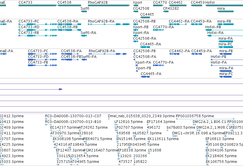The width and height of the screenshot is (243, 166).
Task: Click EST EK304106.5prime
Action: coord(221,150)
